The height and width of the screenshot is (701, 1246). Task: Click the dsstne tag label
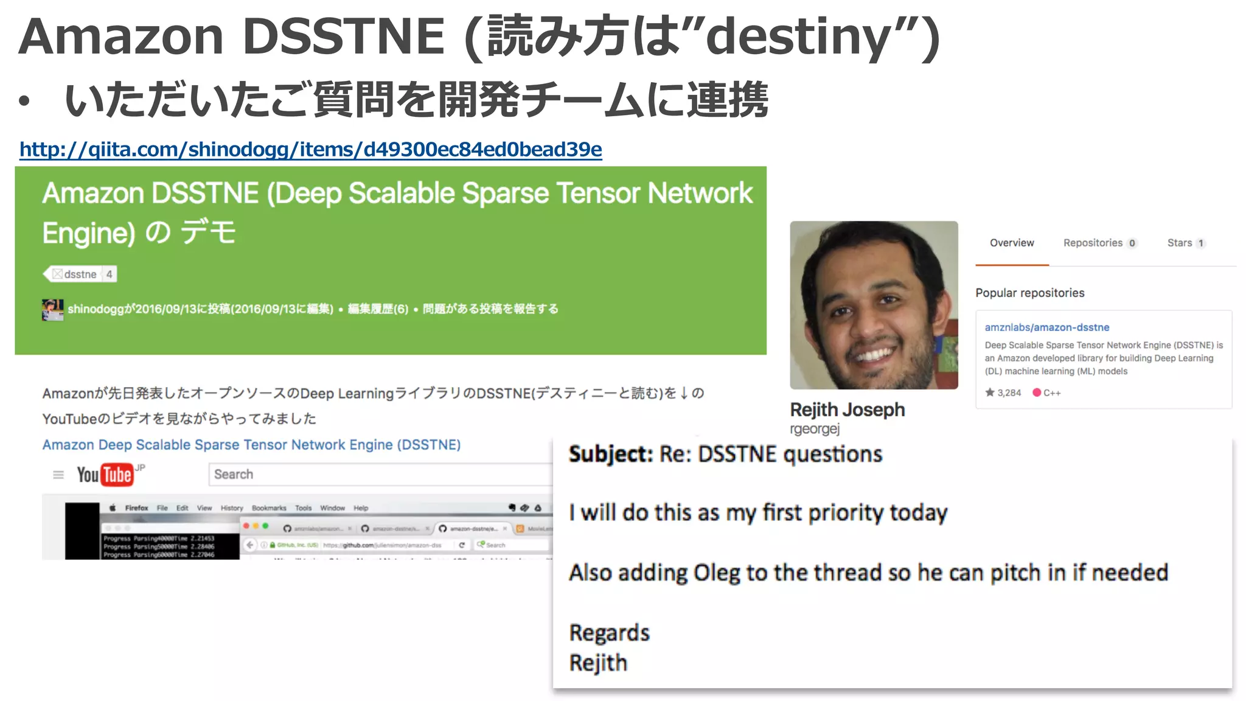(80, 274)
